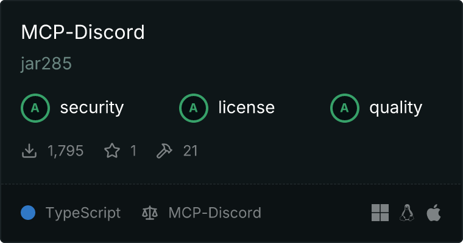Select the TypeScript language label
This screenshot has width=463, height=243.
click(83, 213)
